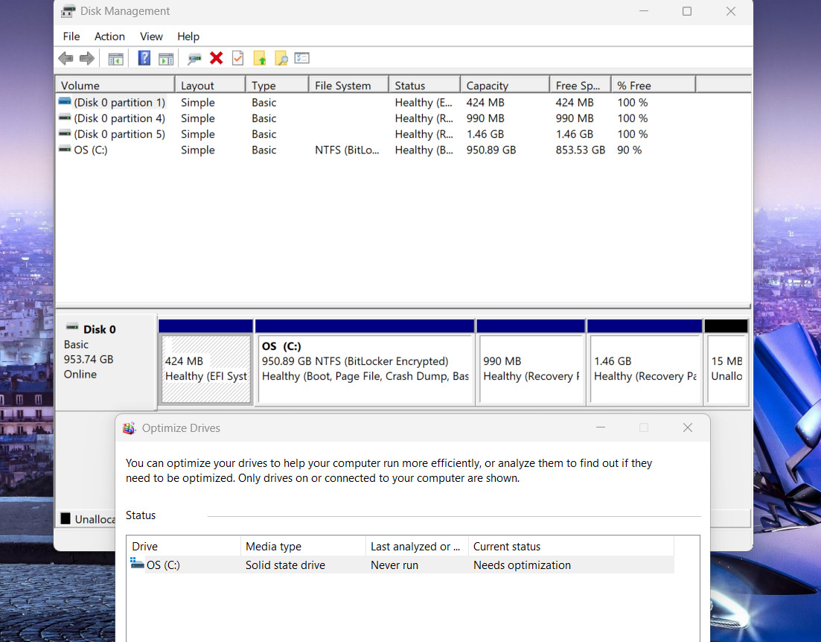Sort by the Capacity column header

click(505, 86)
